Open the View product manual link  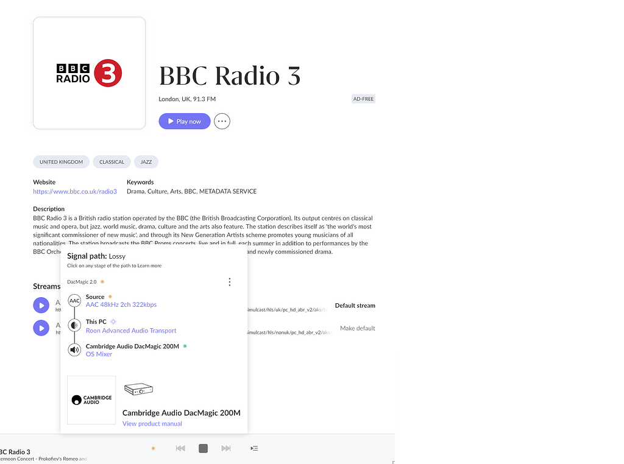click(x=152, y=424)
